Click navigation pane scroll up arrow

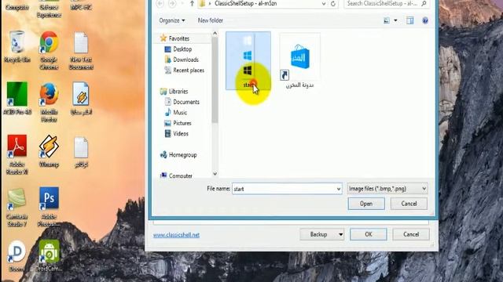pos(215,33)
